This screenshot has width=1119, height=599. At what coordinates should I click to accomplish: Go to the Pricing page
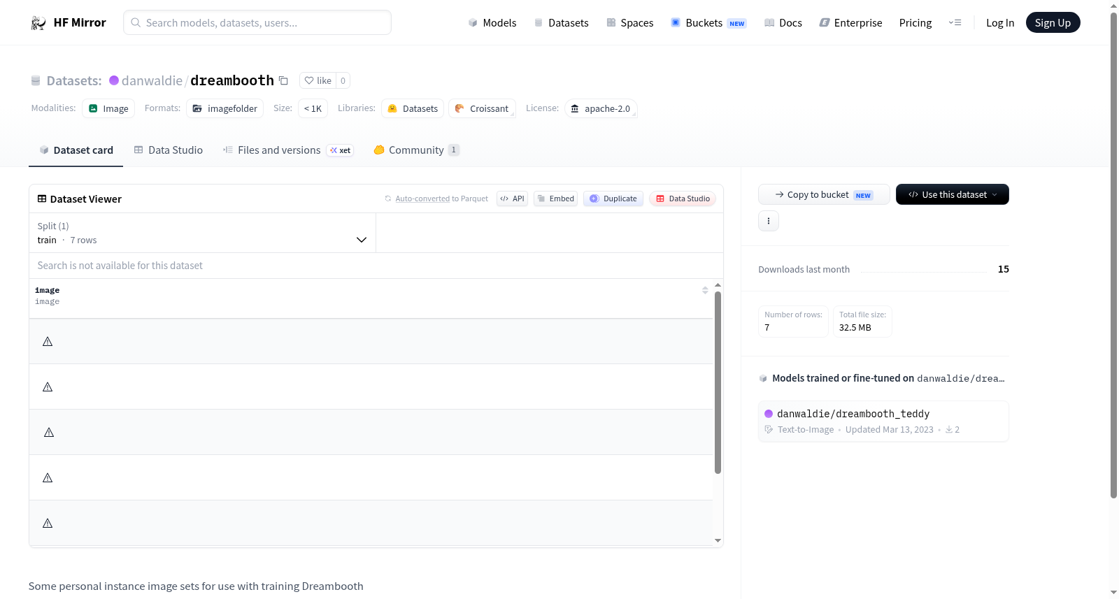pos(915,23)
